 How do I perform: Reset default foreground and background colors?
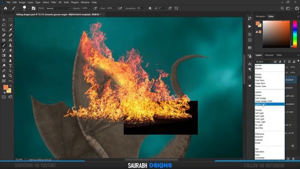[4, 92]
